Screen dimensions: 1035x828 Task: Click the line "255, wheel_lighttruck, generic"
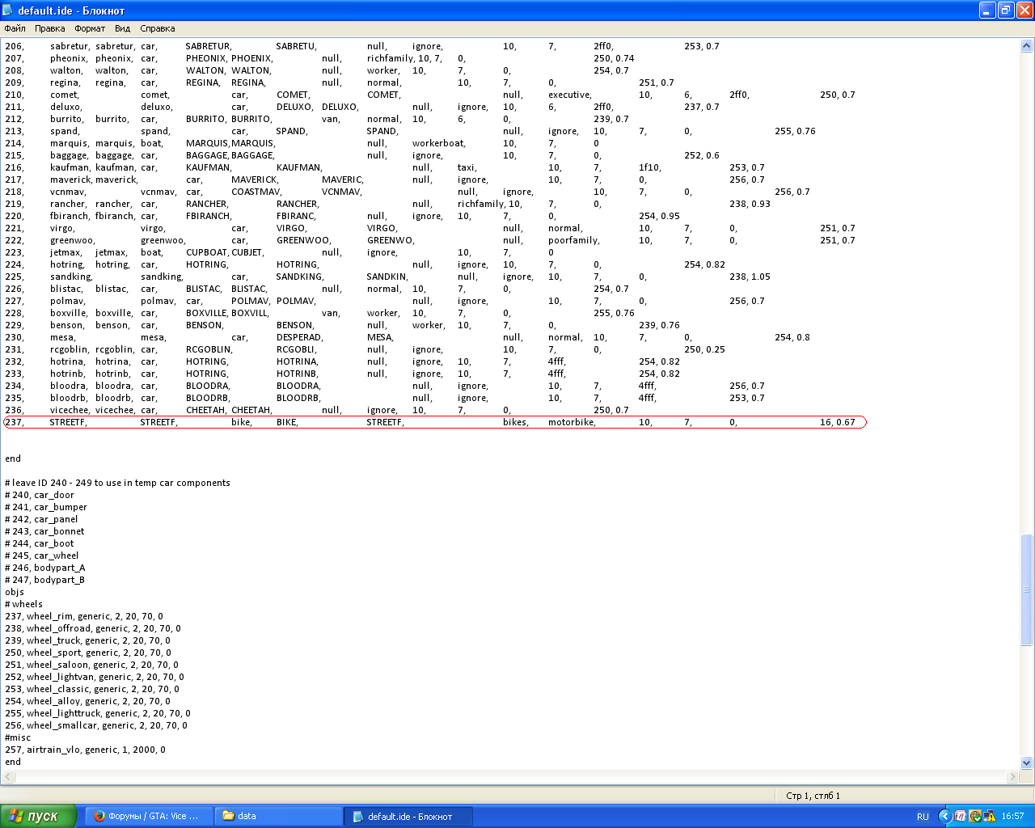(98, 713)
